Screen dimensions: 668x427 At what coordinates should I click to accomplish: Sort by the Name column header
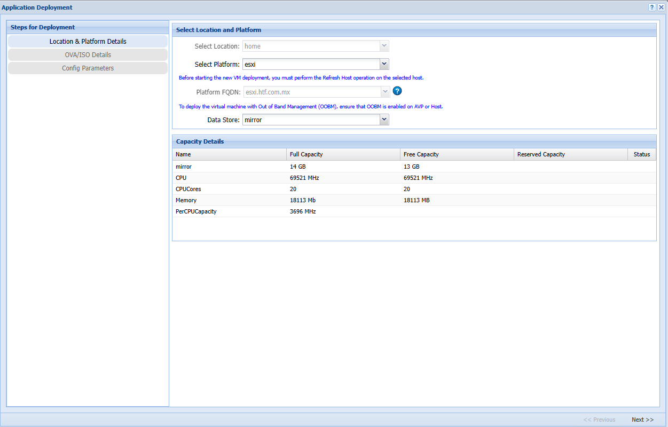click(229, 154)
